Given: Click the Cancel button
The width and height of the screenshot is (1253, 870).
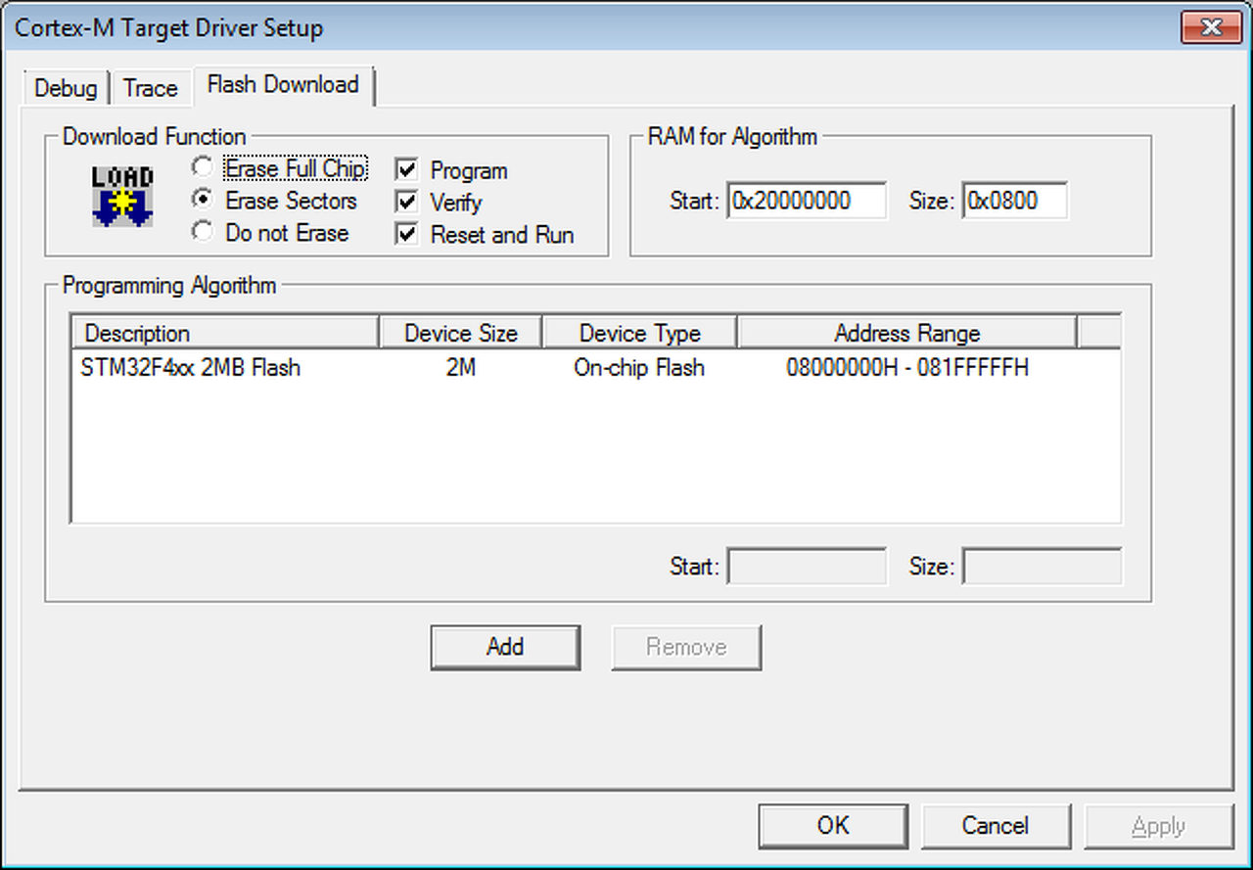Looking at the screenshot, I should (x=996, y=826).
